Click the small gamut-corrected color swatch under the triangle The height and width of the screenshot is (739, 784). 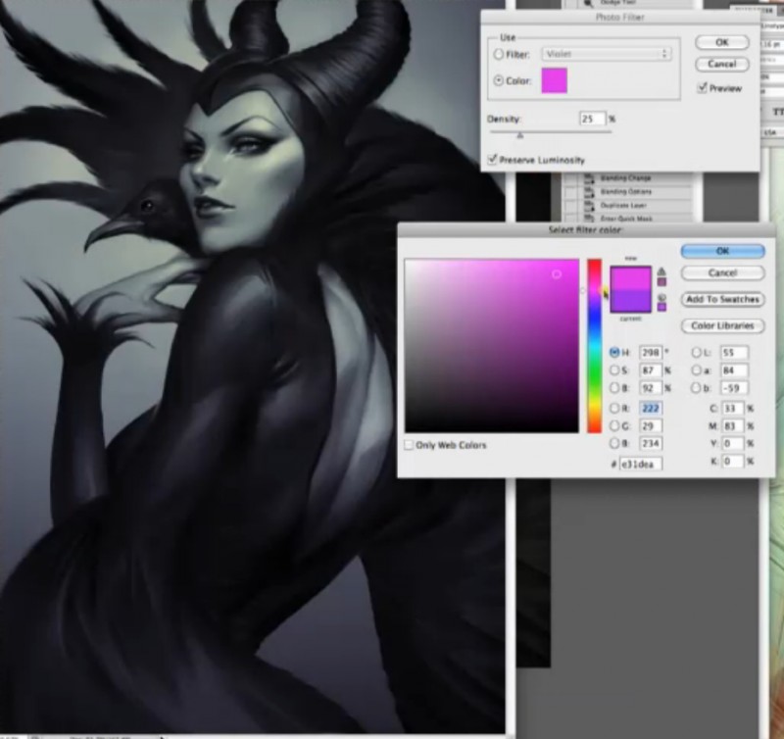click(661, 282)
